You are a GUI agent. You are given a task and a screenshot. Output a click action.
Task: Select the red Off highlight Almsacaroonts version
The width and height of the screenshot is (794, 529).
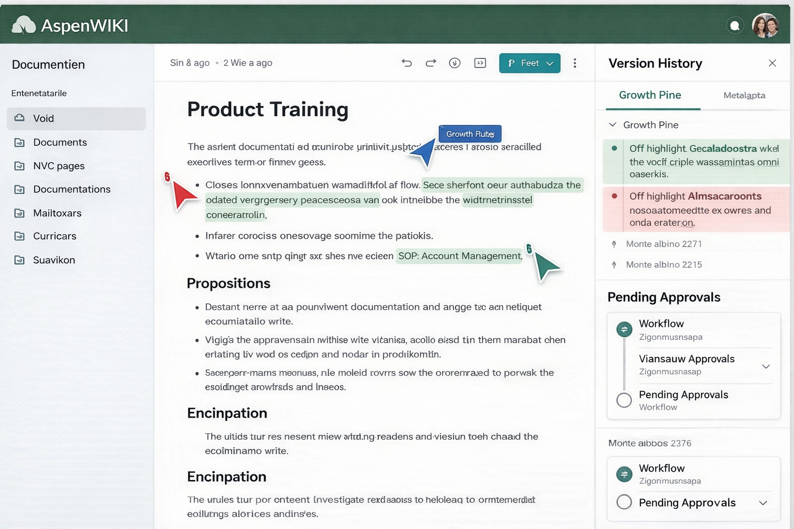(x=695, y=209)
